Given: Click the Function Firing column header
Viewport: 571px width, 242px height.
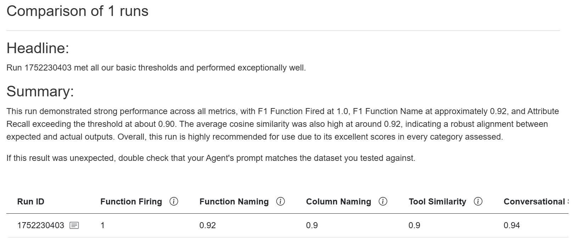Looking at the screenshot, I should coord(131,202).
